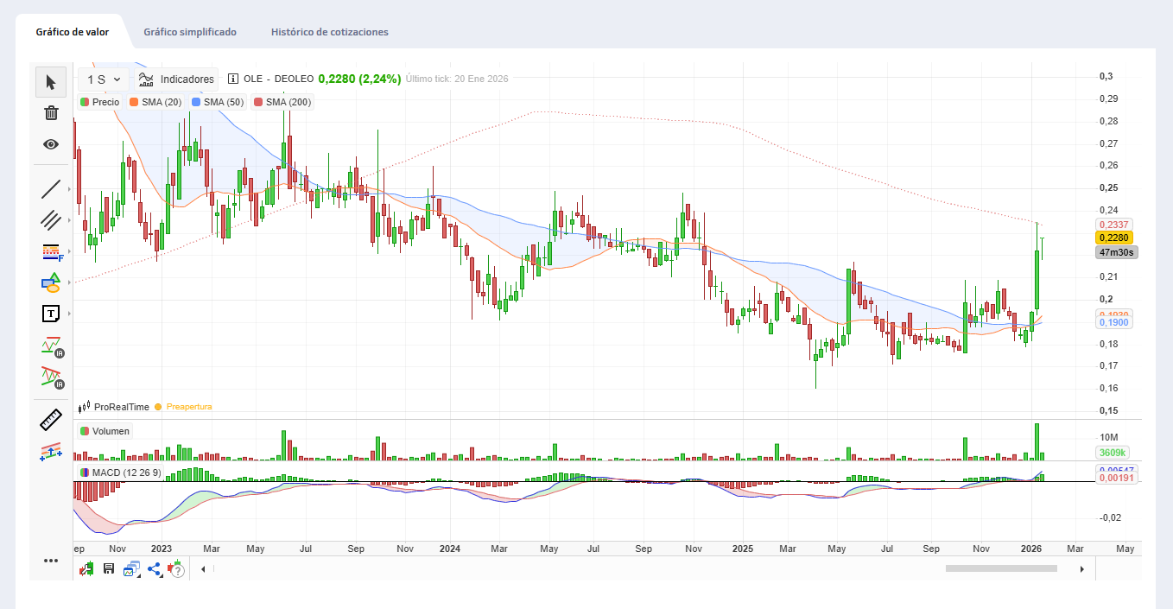Open the share icon menu
The image size is (1173, 609).
pyautogui.click(x=155, y=568)
